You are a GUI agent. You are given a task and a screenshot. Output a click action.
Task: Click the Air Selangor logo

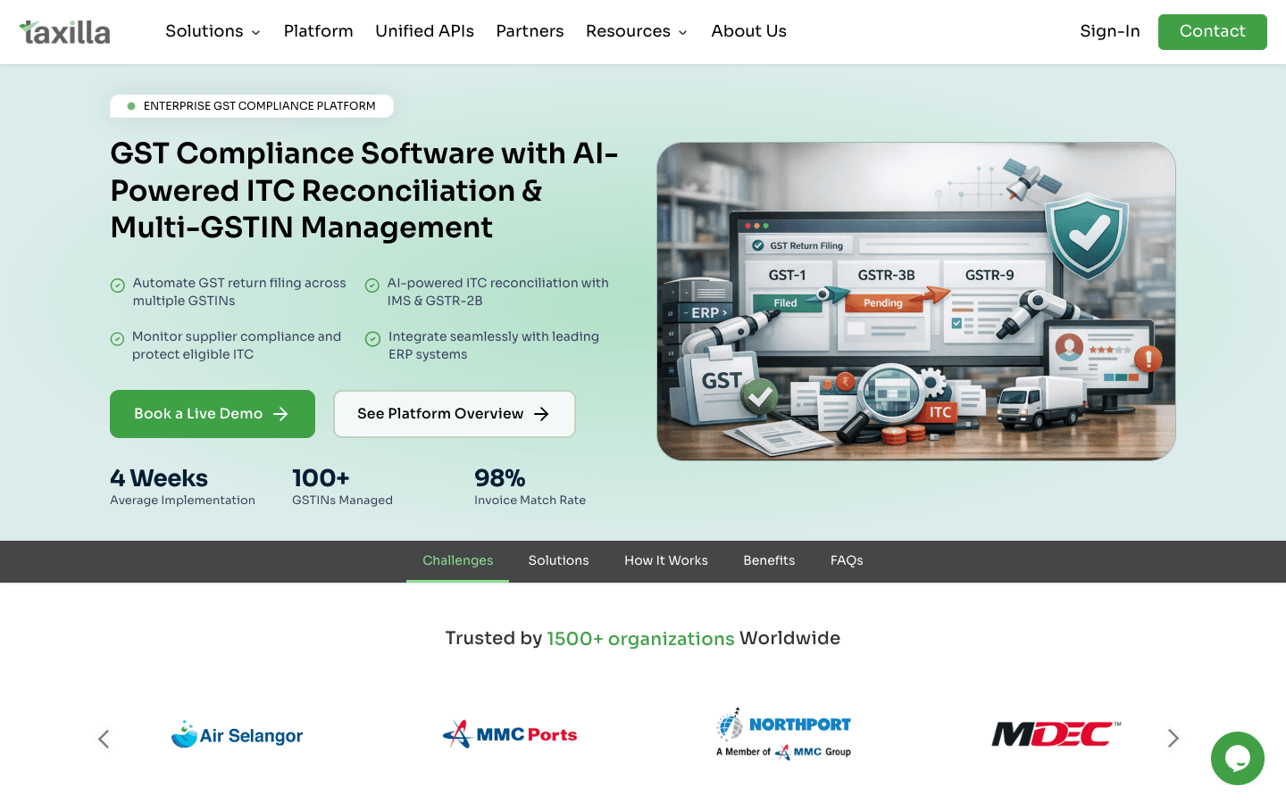pos(237,735)
